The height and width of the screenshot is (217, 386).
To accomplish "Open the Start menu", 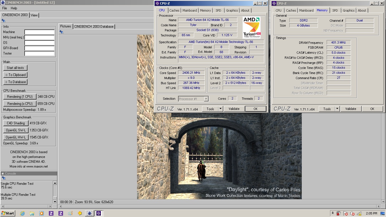I will tap(8, 213).
